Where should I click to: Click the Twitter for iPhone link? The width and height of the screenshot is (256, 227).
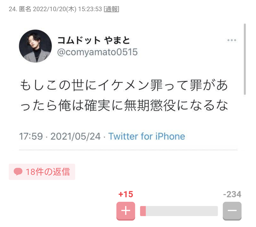147,136
